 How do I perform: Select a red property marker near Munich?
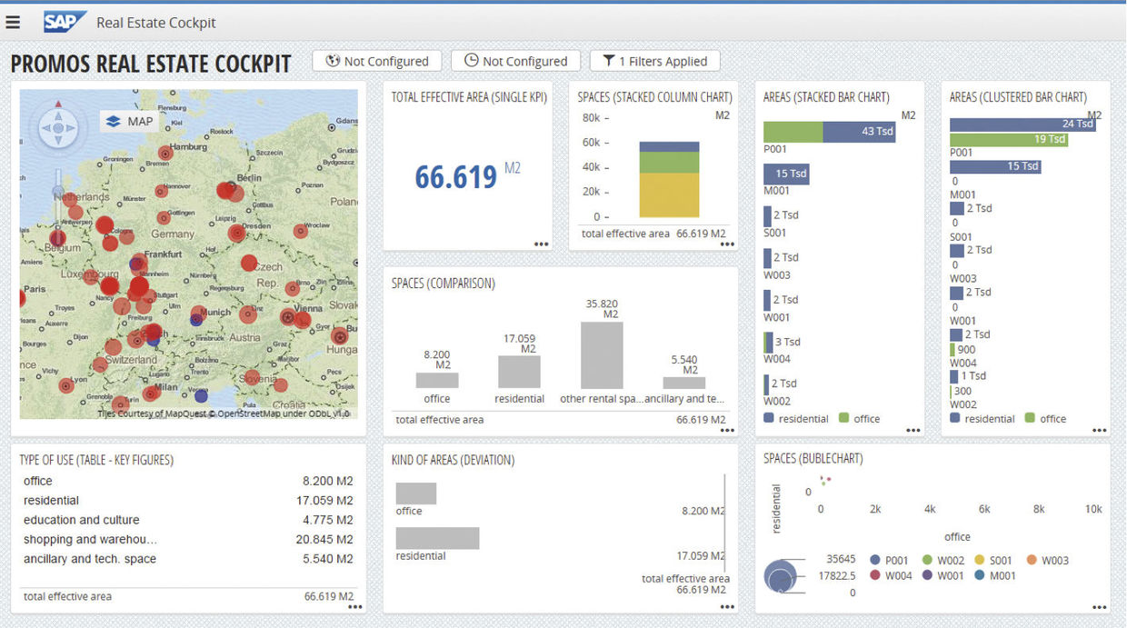[200, 309]
